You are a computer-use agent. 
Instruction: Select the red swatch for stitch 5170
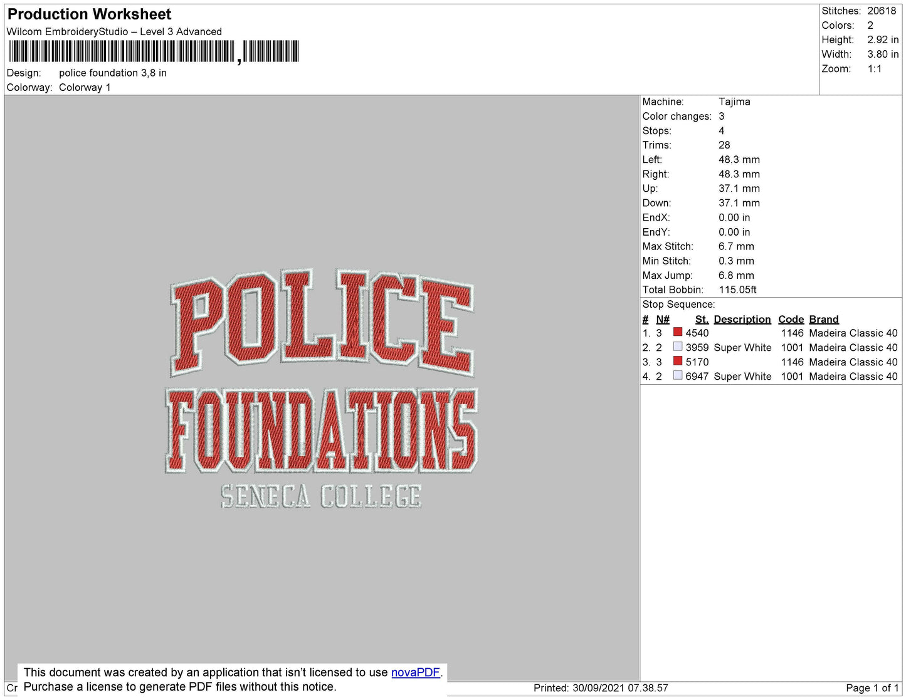point(677,361)
